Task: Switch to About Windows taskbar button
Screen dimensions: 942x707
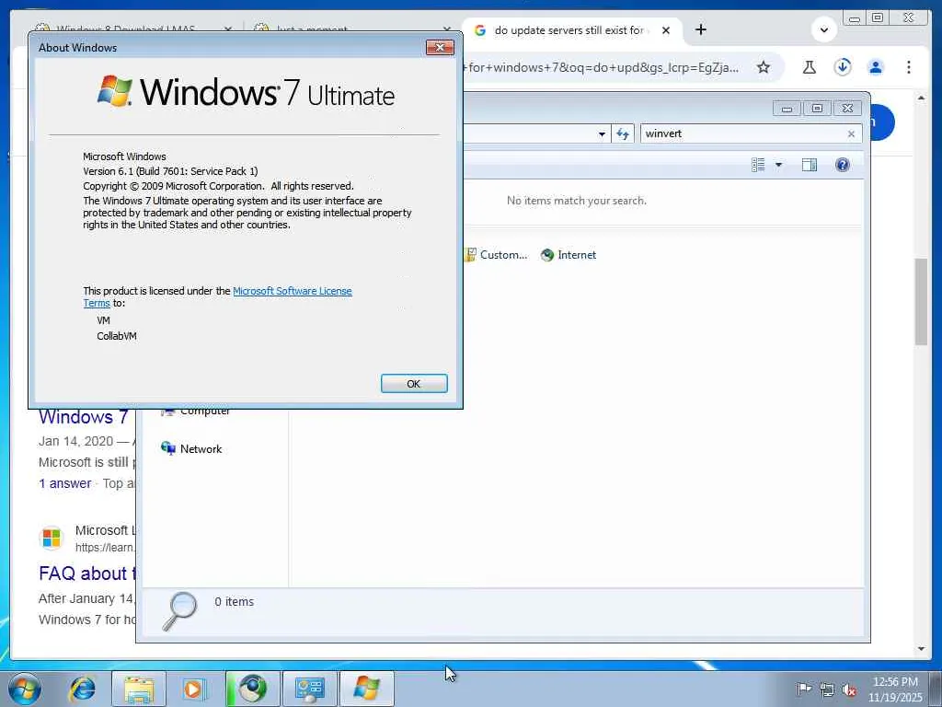Action: [x=366, y=689]
